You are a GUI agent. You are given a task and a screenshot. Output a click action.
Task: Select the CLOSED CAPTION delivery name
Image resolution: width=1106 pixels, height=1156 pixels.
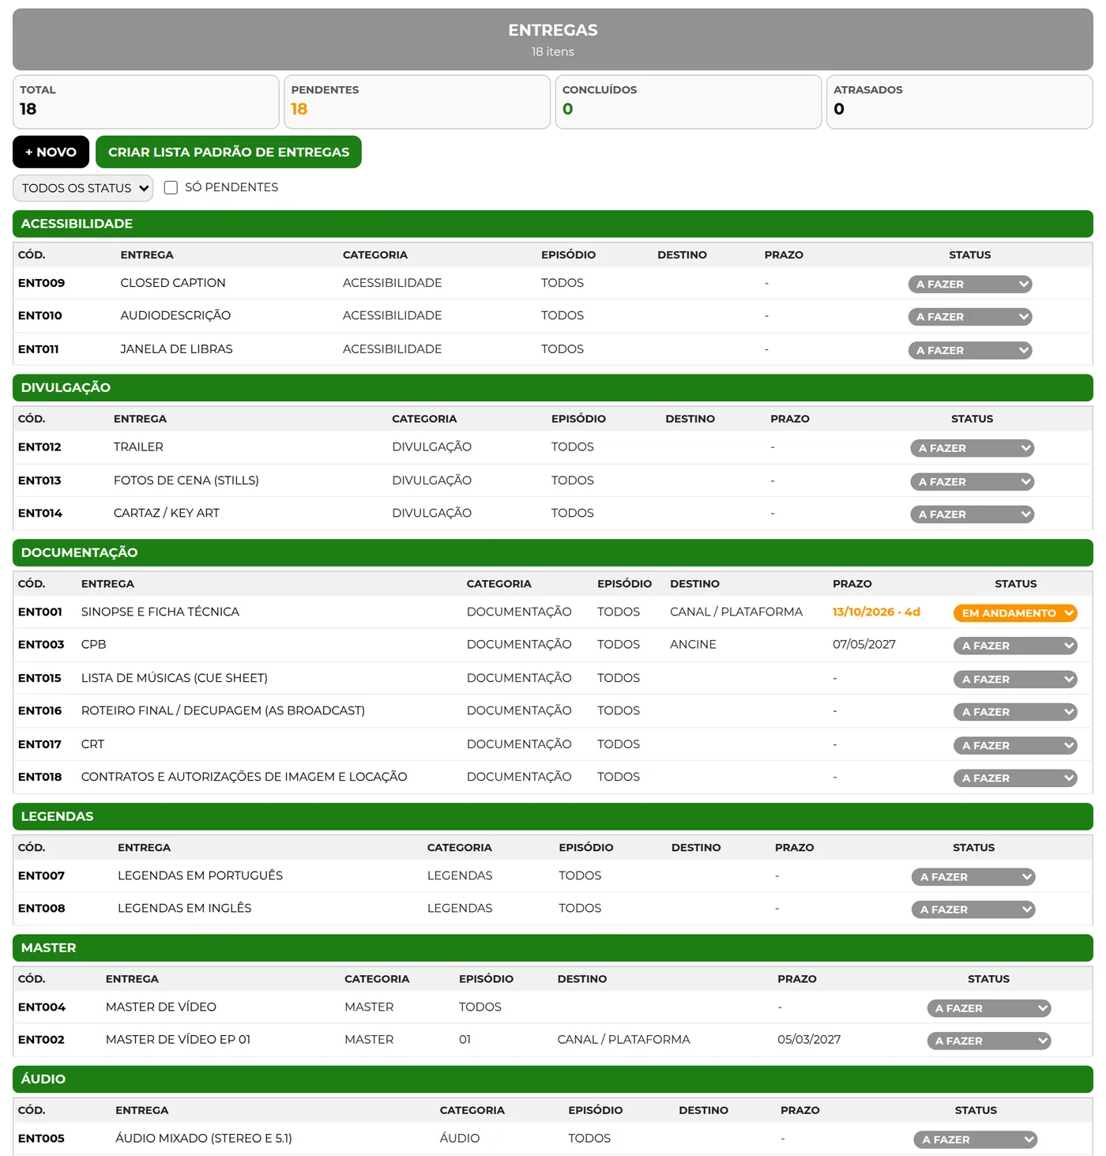(x=173, y=283)
